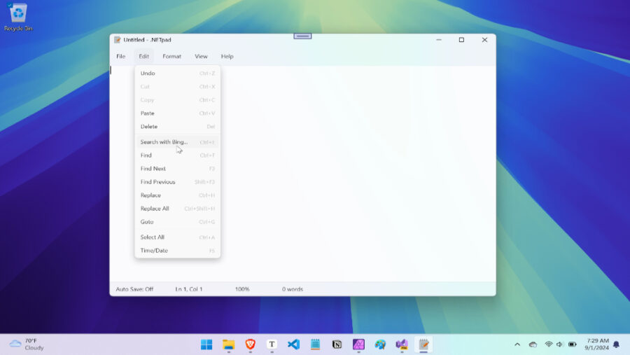Insert Time/Date via the Edit menu

[178, 251]
